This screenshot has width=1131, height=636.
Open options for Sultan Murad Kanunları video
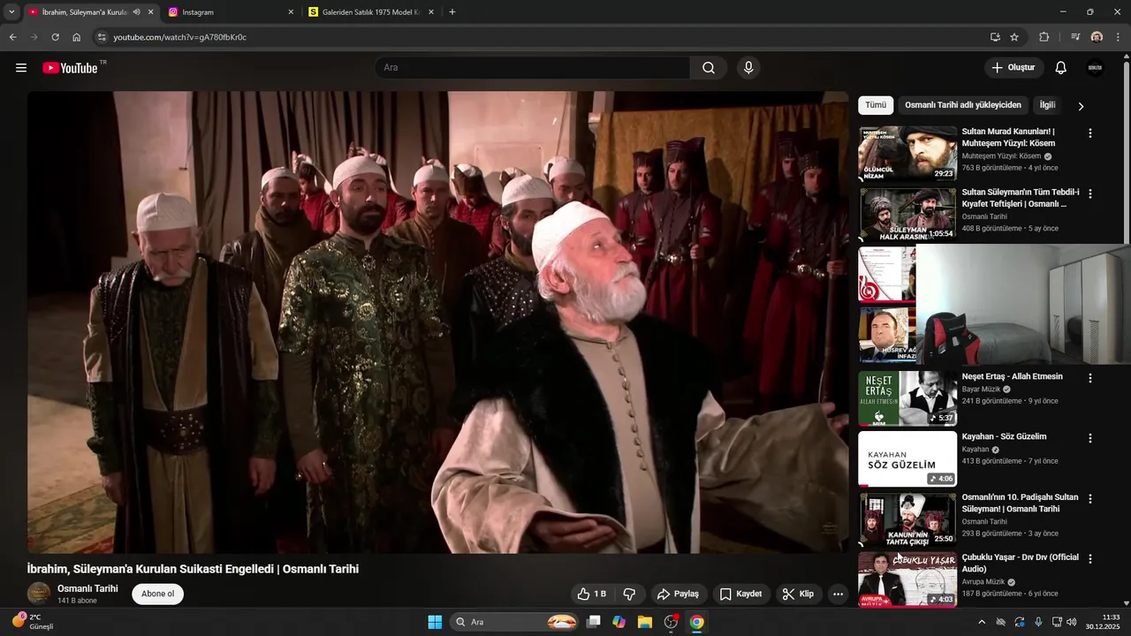point(1089,133)
